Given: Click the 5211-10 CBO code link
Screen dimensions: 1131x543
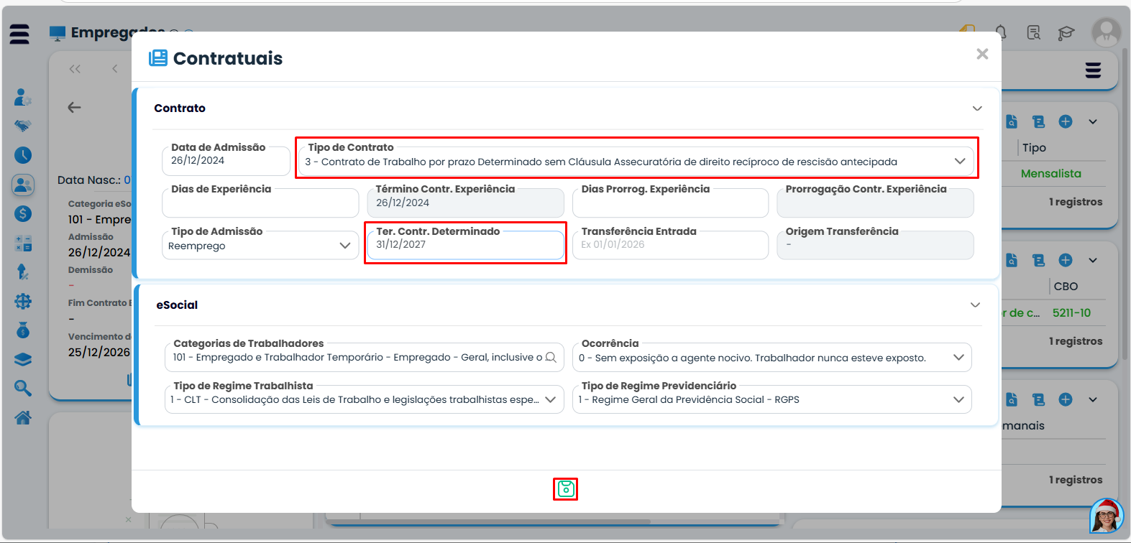Looking at the screenshot, I should coord(1071,313).
